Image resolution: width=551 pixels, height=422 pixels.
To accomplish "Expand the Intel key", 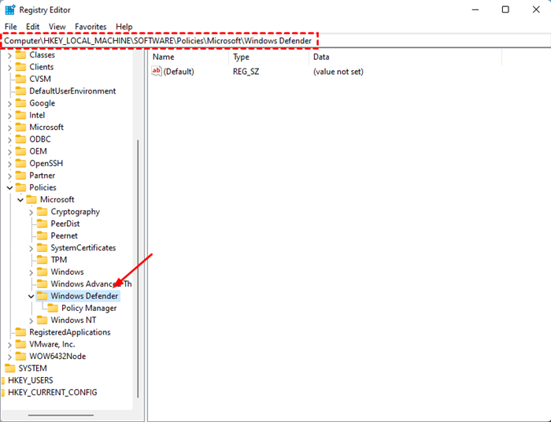I will pos(9,116).
